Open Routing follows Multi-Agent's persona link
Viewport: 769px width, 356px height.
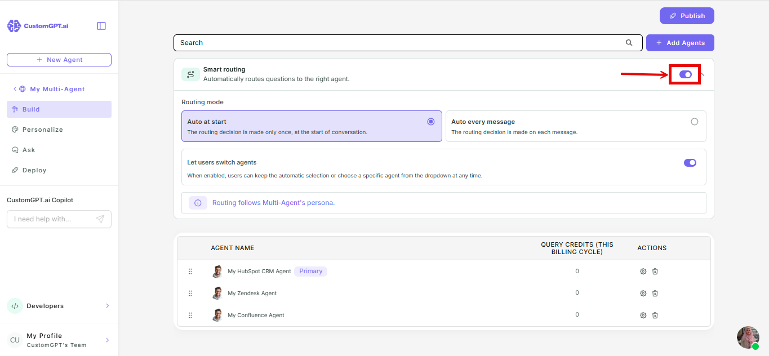273,203
